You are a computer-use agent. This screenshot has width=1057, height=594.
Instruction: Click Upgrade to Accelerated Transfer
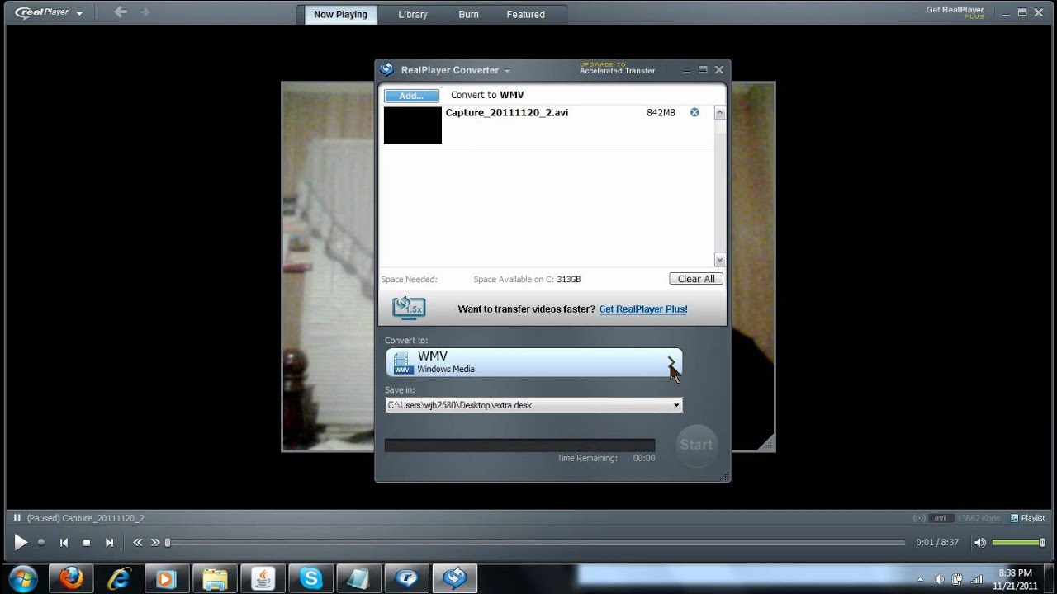(x=617, y=68)
